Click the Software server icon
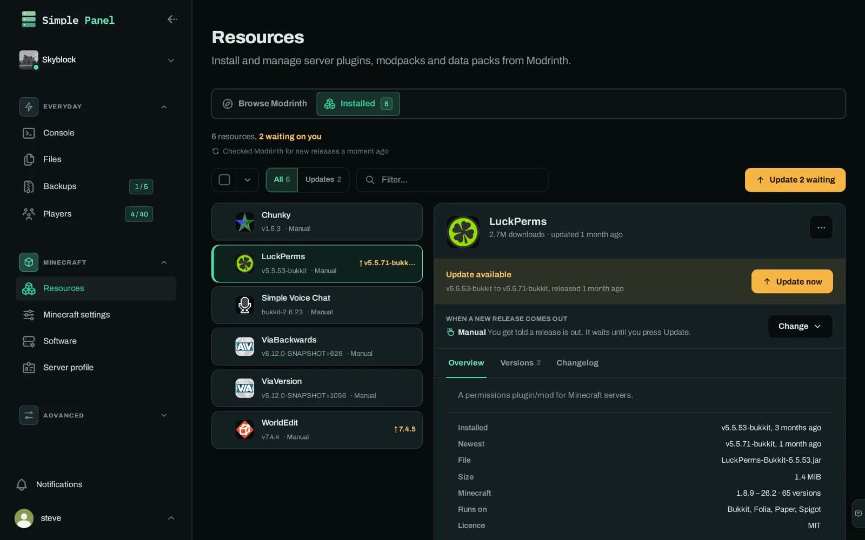The width and height of the screenshot is (865, 540). (29, 341)
